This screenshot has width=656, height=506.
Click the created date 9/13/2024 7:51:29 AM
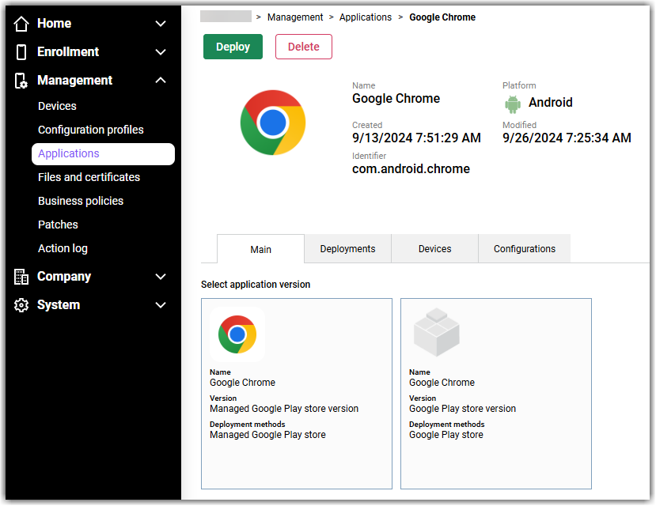pyautogui.click(x=417, y=138)
